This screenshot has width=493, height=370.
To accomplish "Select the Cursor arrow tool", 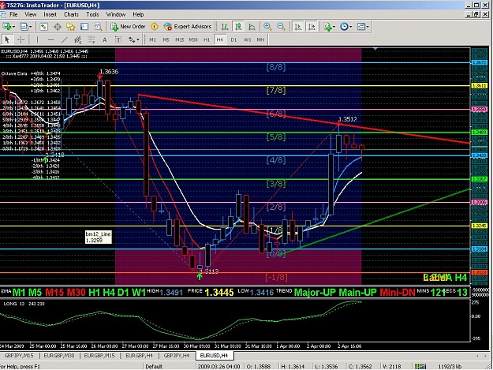I will pyautogui.click(x=7, y=40).
